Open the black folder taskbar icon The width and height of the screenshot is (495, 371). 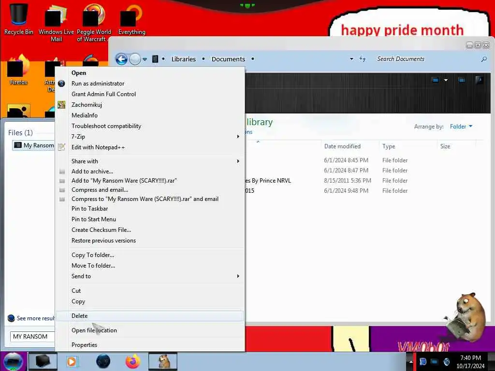tap(43, 361)
